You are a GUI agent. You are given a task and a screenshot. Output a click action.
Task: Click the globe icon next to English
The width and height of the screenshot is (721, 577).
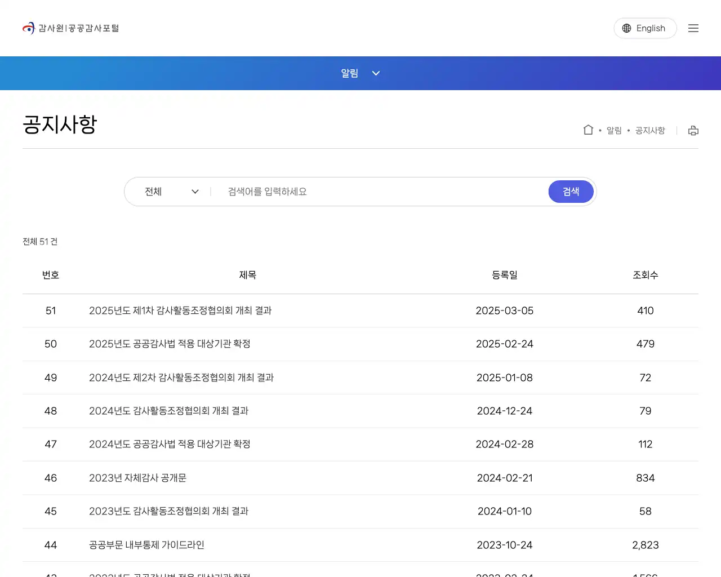pos(626,28)
